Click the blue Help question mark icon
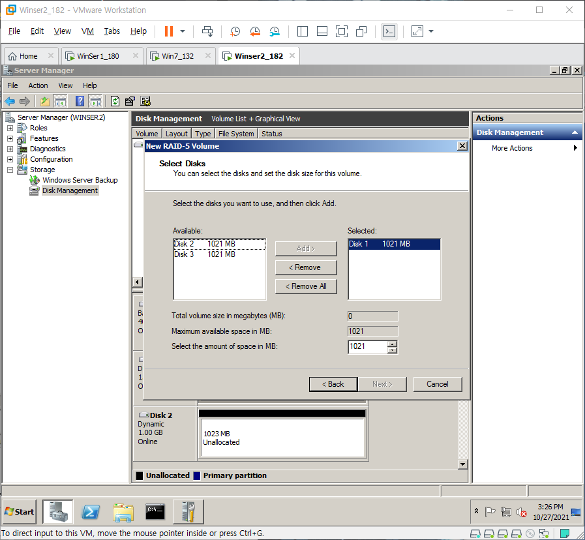The image size is (585, 540). 80,101
